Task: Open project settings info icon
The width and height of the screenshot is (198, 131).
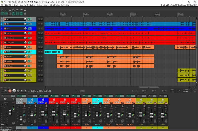Action: coord(14,10)
